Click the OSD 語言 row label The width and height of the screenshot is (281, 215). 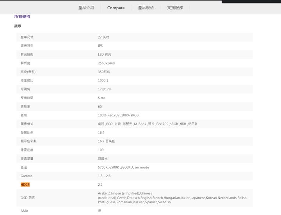pyautogui.click(x=28, y=198)
